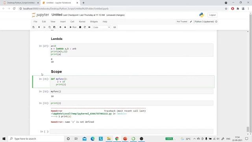Click the Jupyter logo

pyautogui.click(x=40, y=15)
